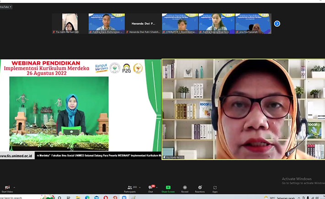This screenshot has height=199, width=325.
Task: Expand the arrow next to Chat
Action: [x=157, y=188]
